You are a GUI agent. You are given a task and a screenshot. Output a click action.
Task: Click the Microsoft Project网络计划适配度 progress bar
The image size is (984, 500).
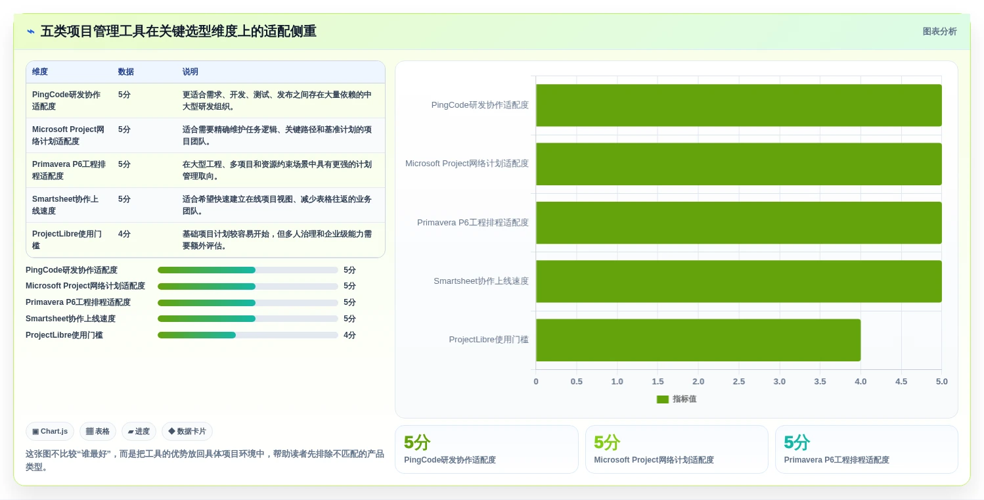point(248,286)
